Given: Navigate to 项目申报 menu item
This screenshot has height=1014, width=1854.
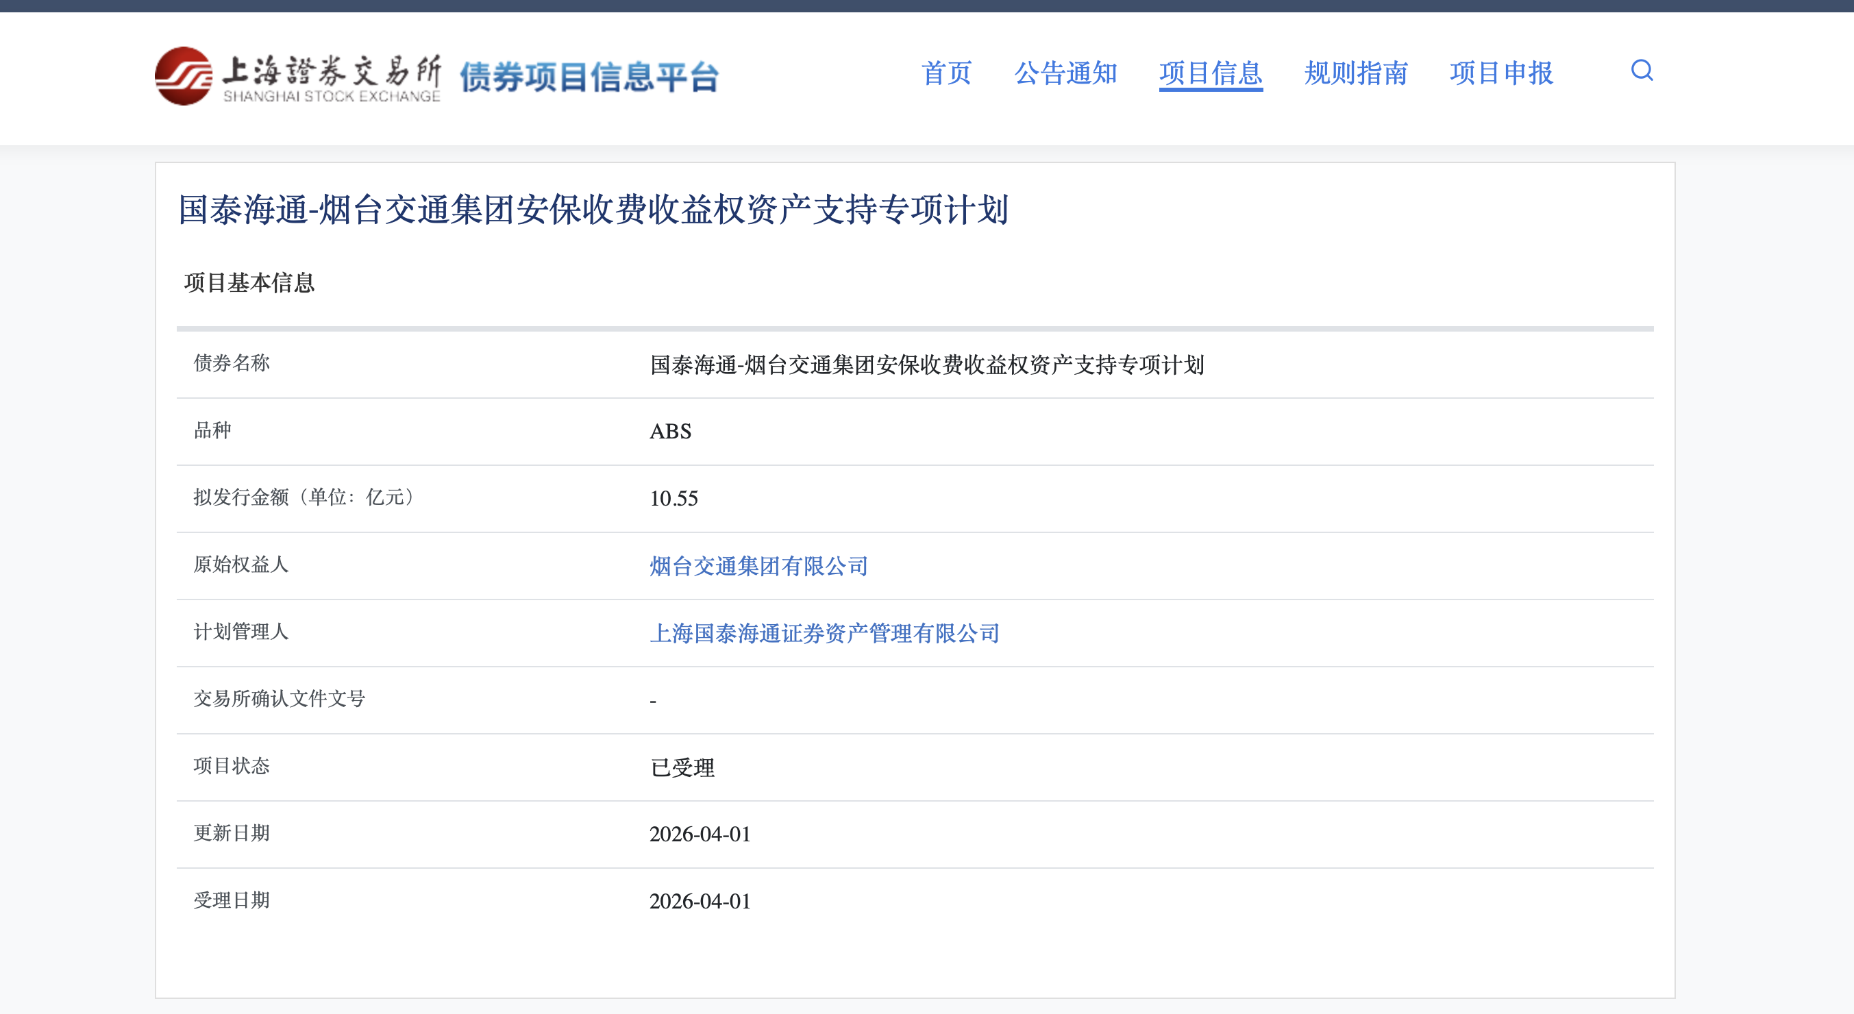Looking at the screenshot, I should (x=1501, y=73).
